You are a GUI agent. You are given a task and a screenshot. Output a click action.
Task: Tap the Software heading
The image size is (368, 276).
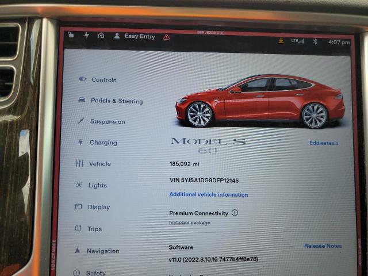(181, 247)
